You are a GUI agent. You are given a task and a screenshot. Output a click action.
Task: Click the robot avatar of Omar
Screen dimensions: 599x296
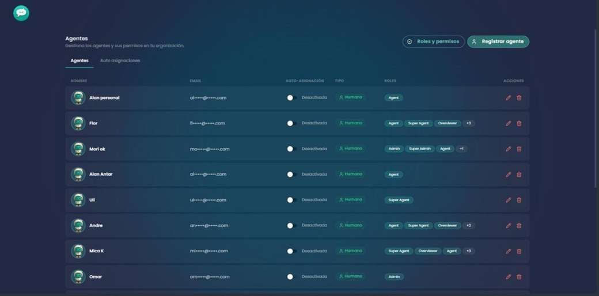(78, 277)
